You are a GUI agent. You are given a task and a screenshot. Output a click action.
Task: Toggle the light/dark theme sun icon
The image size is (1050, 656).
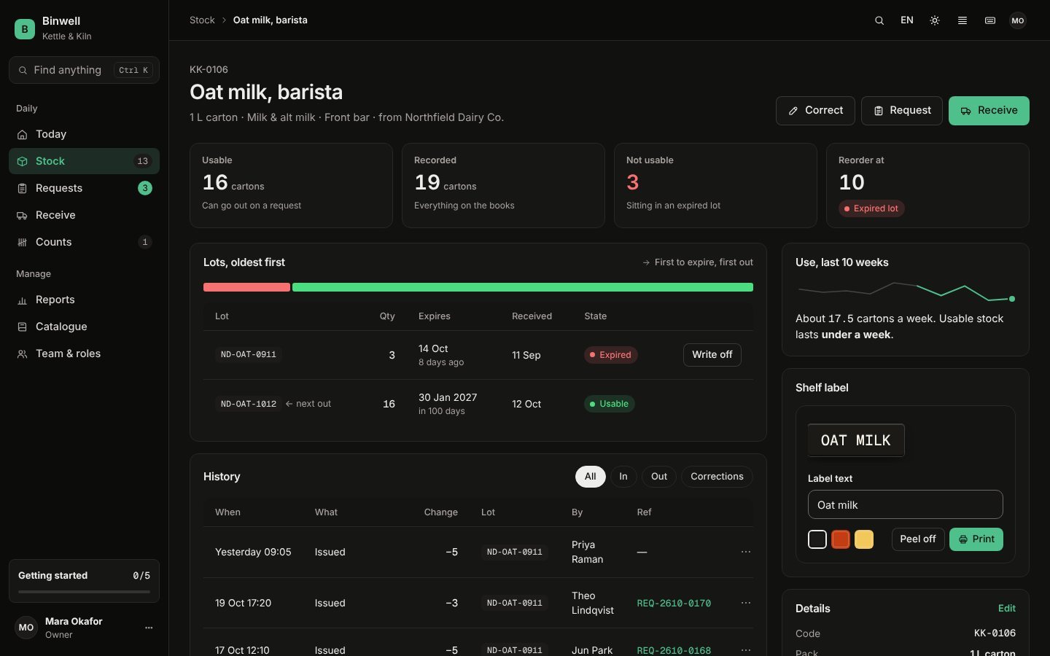pos(935,20)
